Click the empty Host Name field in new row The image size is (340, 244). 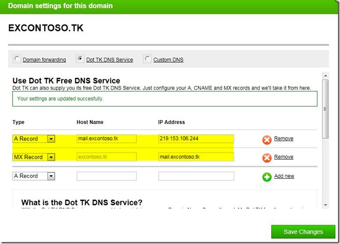coord(106,176)
